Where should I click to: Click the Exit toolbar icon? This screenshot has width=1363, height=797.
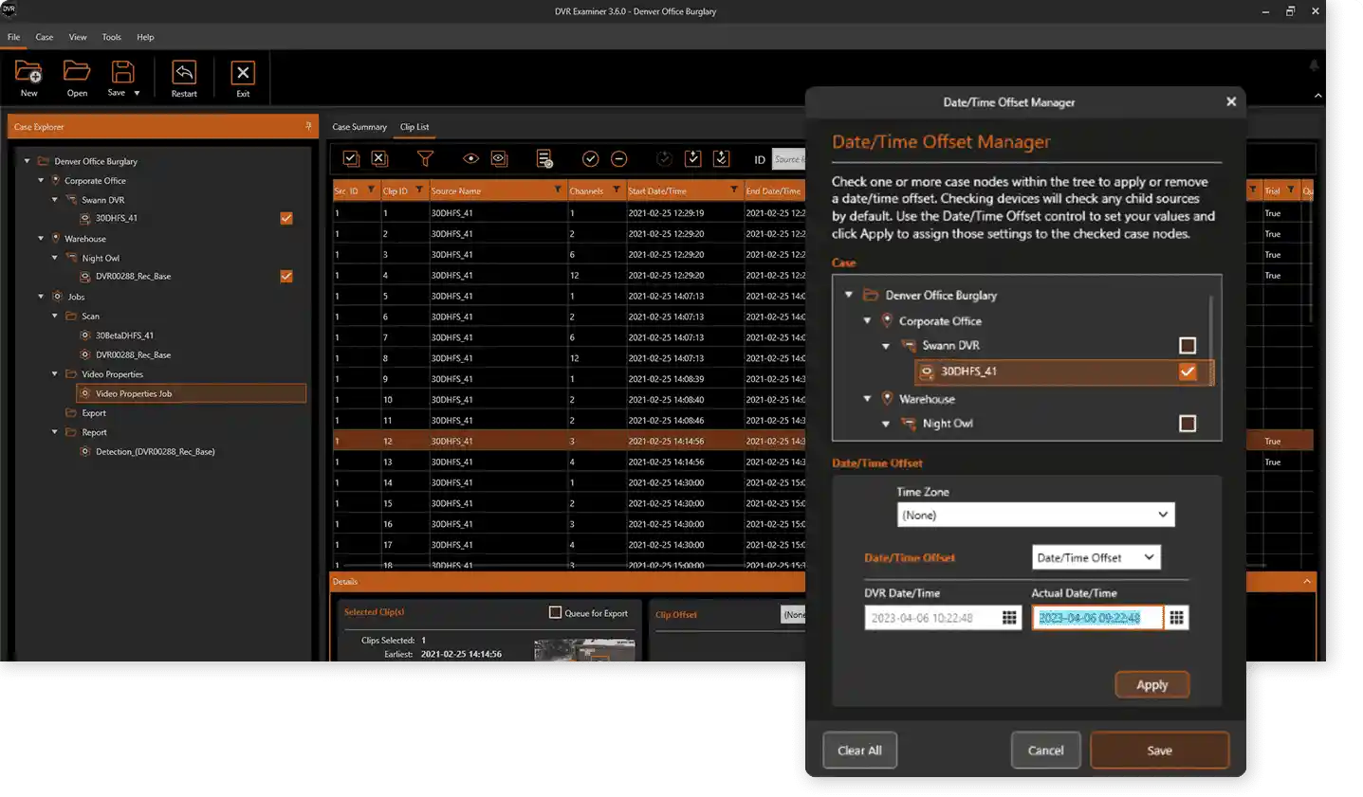point(243,73)
